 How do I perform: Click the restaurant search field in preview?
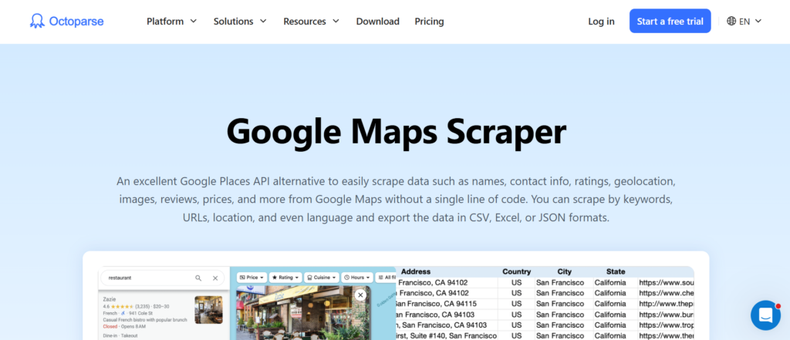coord(162,278)
